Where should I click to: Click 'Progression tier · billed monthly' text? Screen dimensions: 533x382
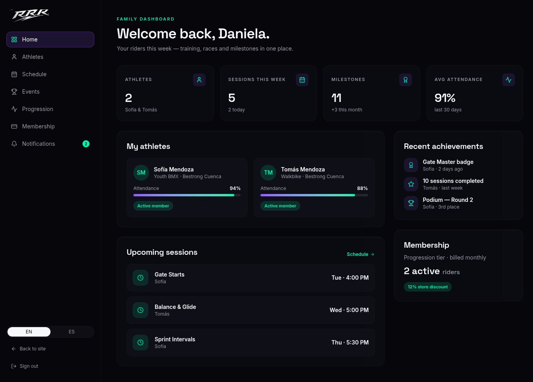coord(445,258)
